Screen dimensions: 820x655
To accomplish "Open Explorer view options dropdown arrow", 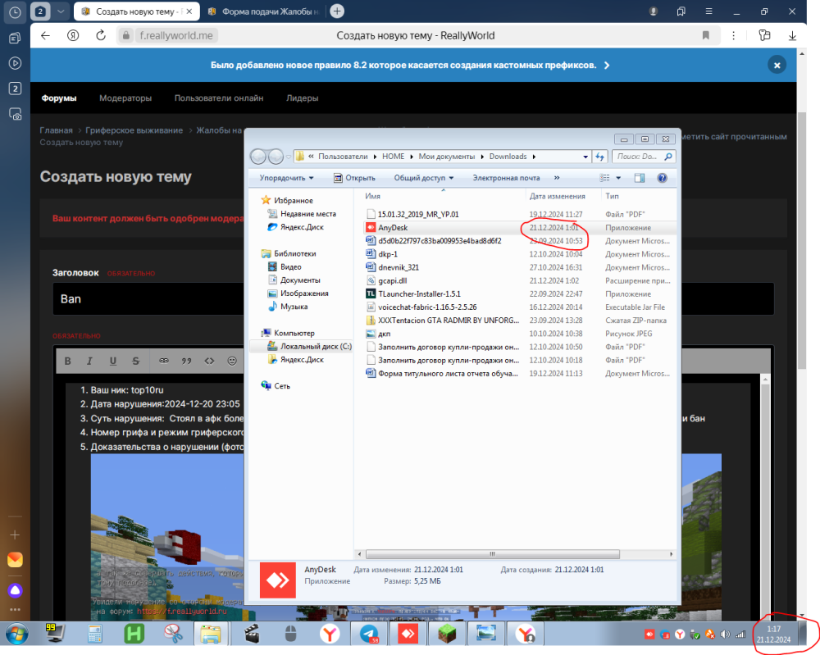I will 618,178.
